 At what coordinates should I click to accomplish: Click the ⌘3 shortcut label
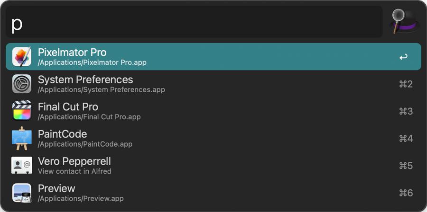pyautogui.click(x=406, y=111)
